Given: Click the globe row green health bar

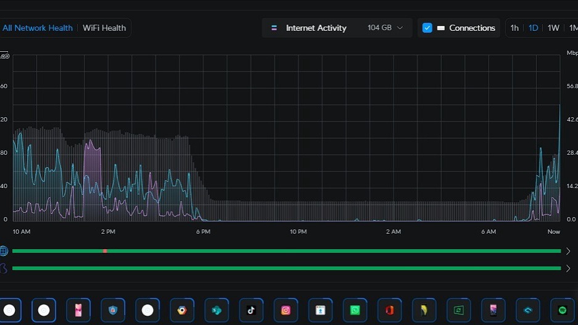Looking at the screenshot, I should click(287, 251).
